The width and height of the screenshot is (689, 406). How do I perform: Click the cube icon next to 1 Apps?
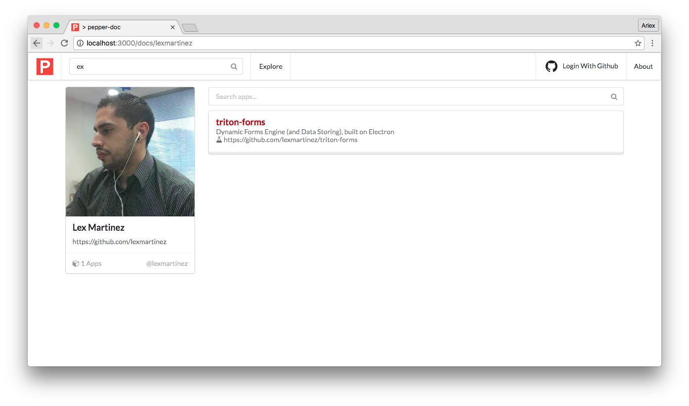click(x=76, y=263)
